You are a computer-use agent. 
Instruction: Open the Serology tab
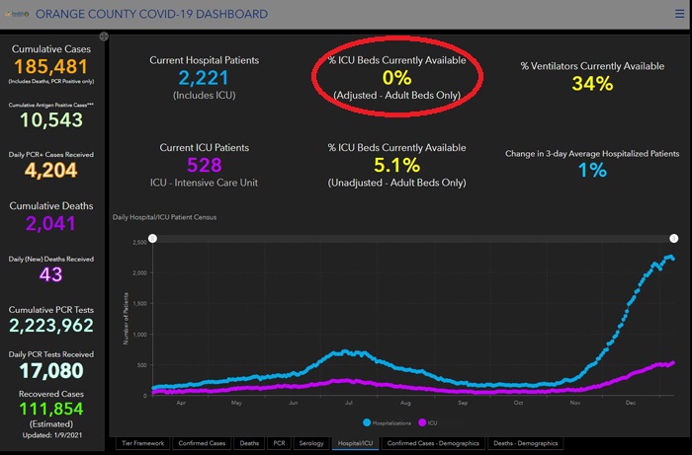(x=311, y=443)
